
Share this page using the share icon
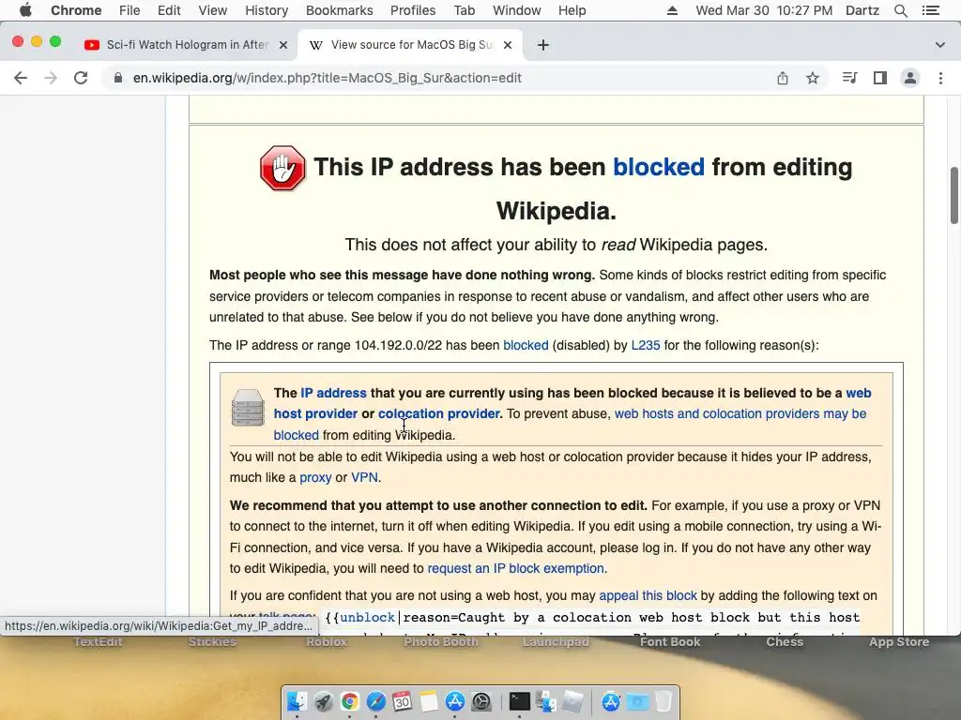click(x=782, y=78)
